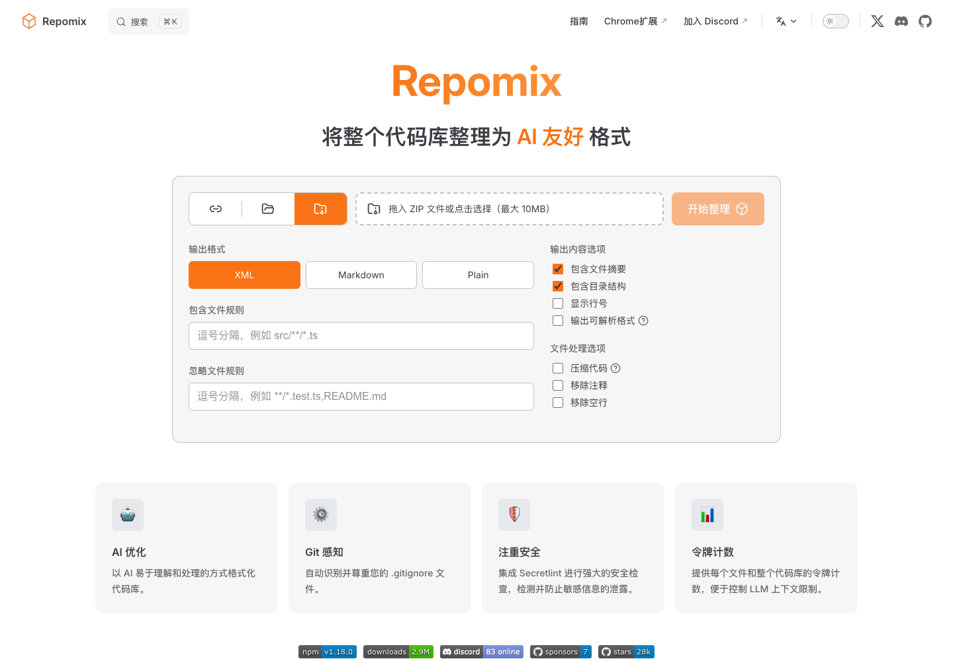Expand the language selector dropdown
Screen dimensions: 953x661
pos(786,21)
